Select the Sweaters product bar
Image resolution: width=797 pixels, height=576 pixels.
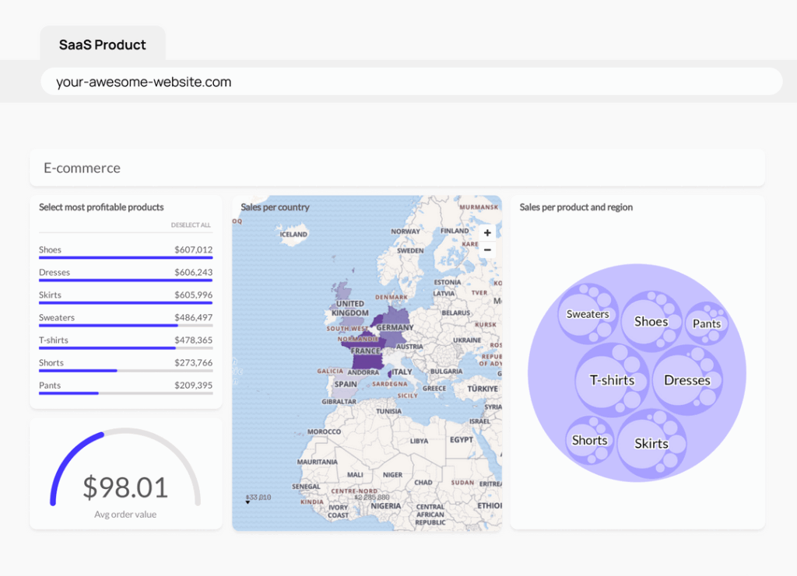(x=125, y=319)
